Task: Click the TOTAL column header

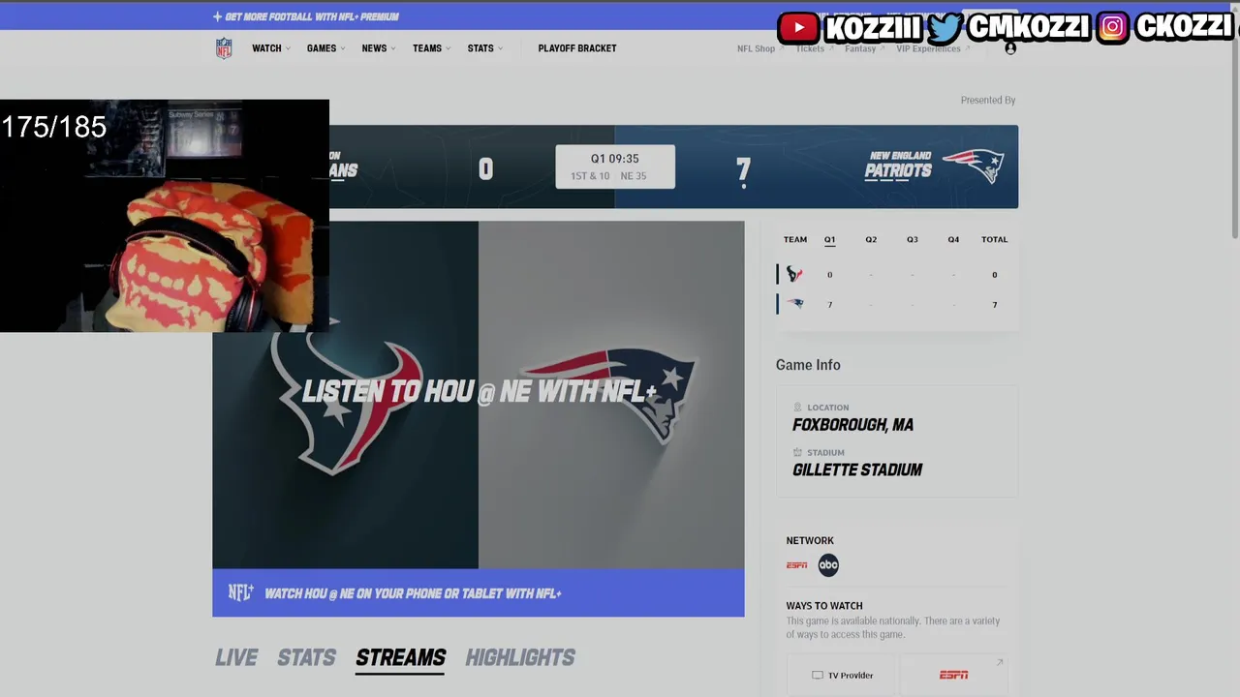Action: [x=994, y=239]
